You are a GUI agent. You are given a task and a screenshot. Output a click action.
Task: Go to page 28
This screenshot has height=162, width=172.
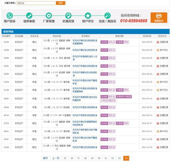pyautogui.click(x=85, y=158)
